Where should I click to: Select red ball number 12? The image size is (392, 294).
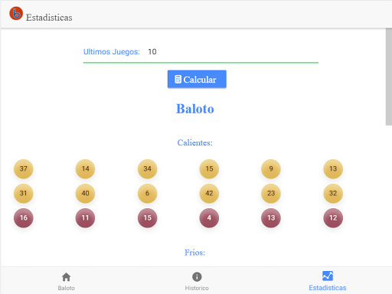pyautogui.click(x=333, y=217)
